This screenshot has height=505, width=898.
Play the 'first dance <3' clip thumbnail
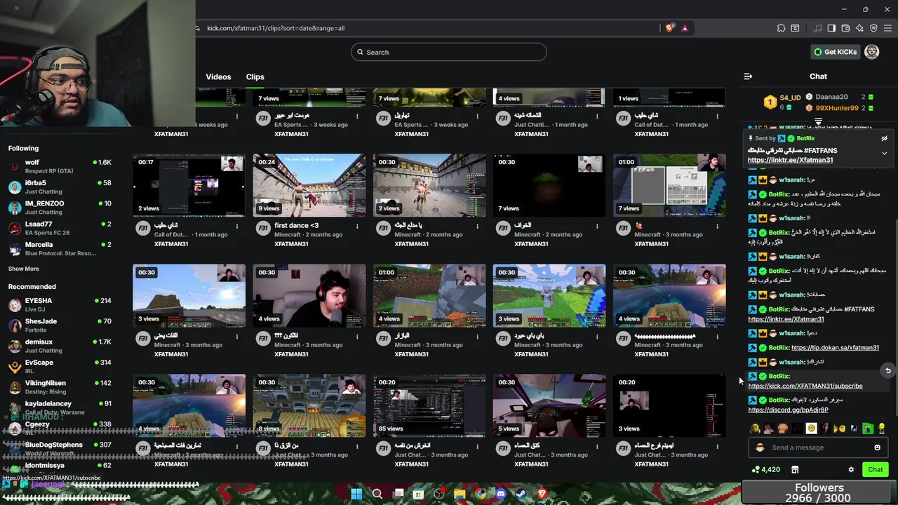[309, 185]
